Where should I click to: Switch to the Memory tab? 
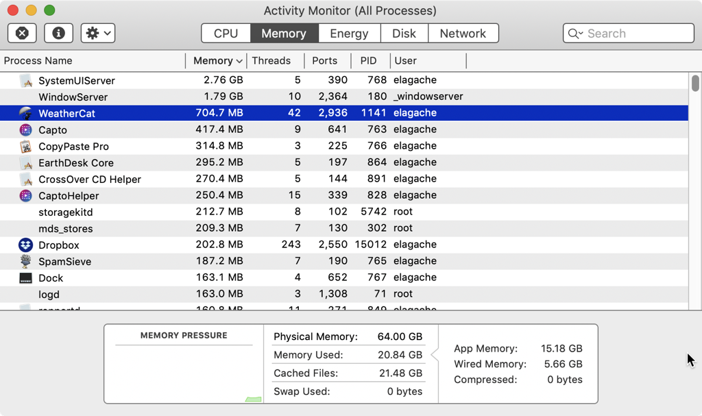tap(284, 33)
